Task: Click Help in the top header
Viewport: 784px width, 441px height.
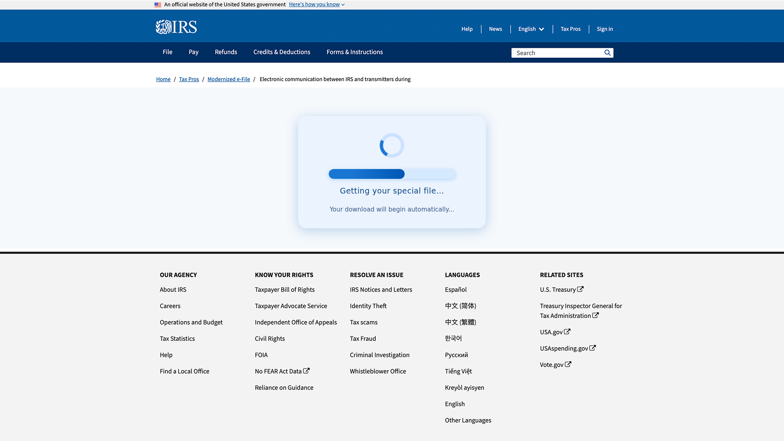Action: click(467, 29)
